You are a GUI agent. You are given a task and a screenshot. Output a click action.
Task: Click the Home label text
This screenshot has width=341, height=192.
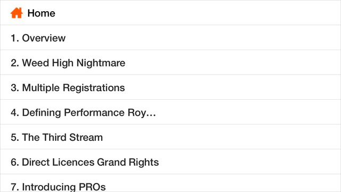coord(42,13)
